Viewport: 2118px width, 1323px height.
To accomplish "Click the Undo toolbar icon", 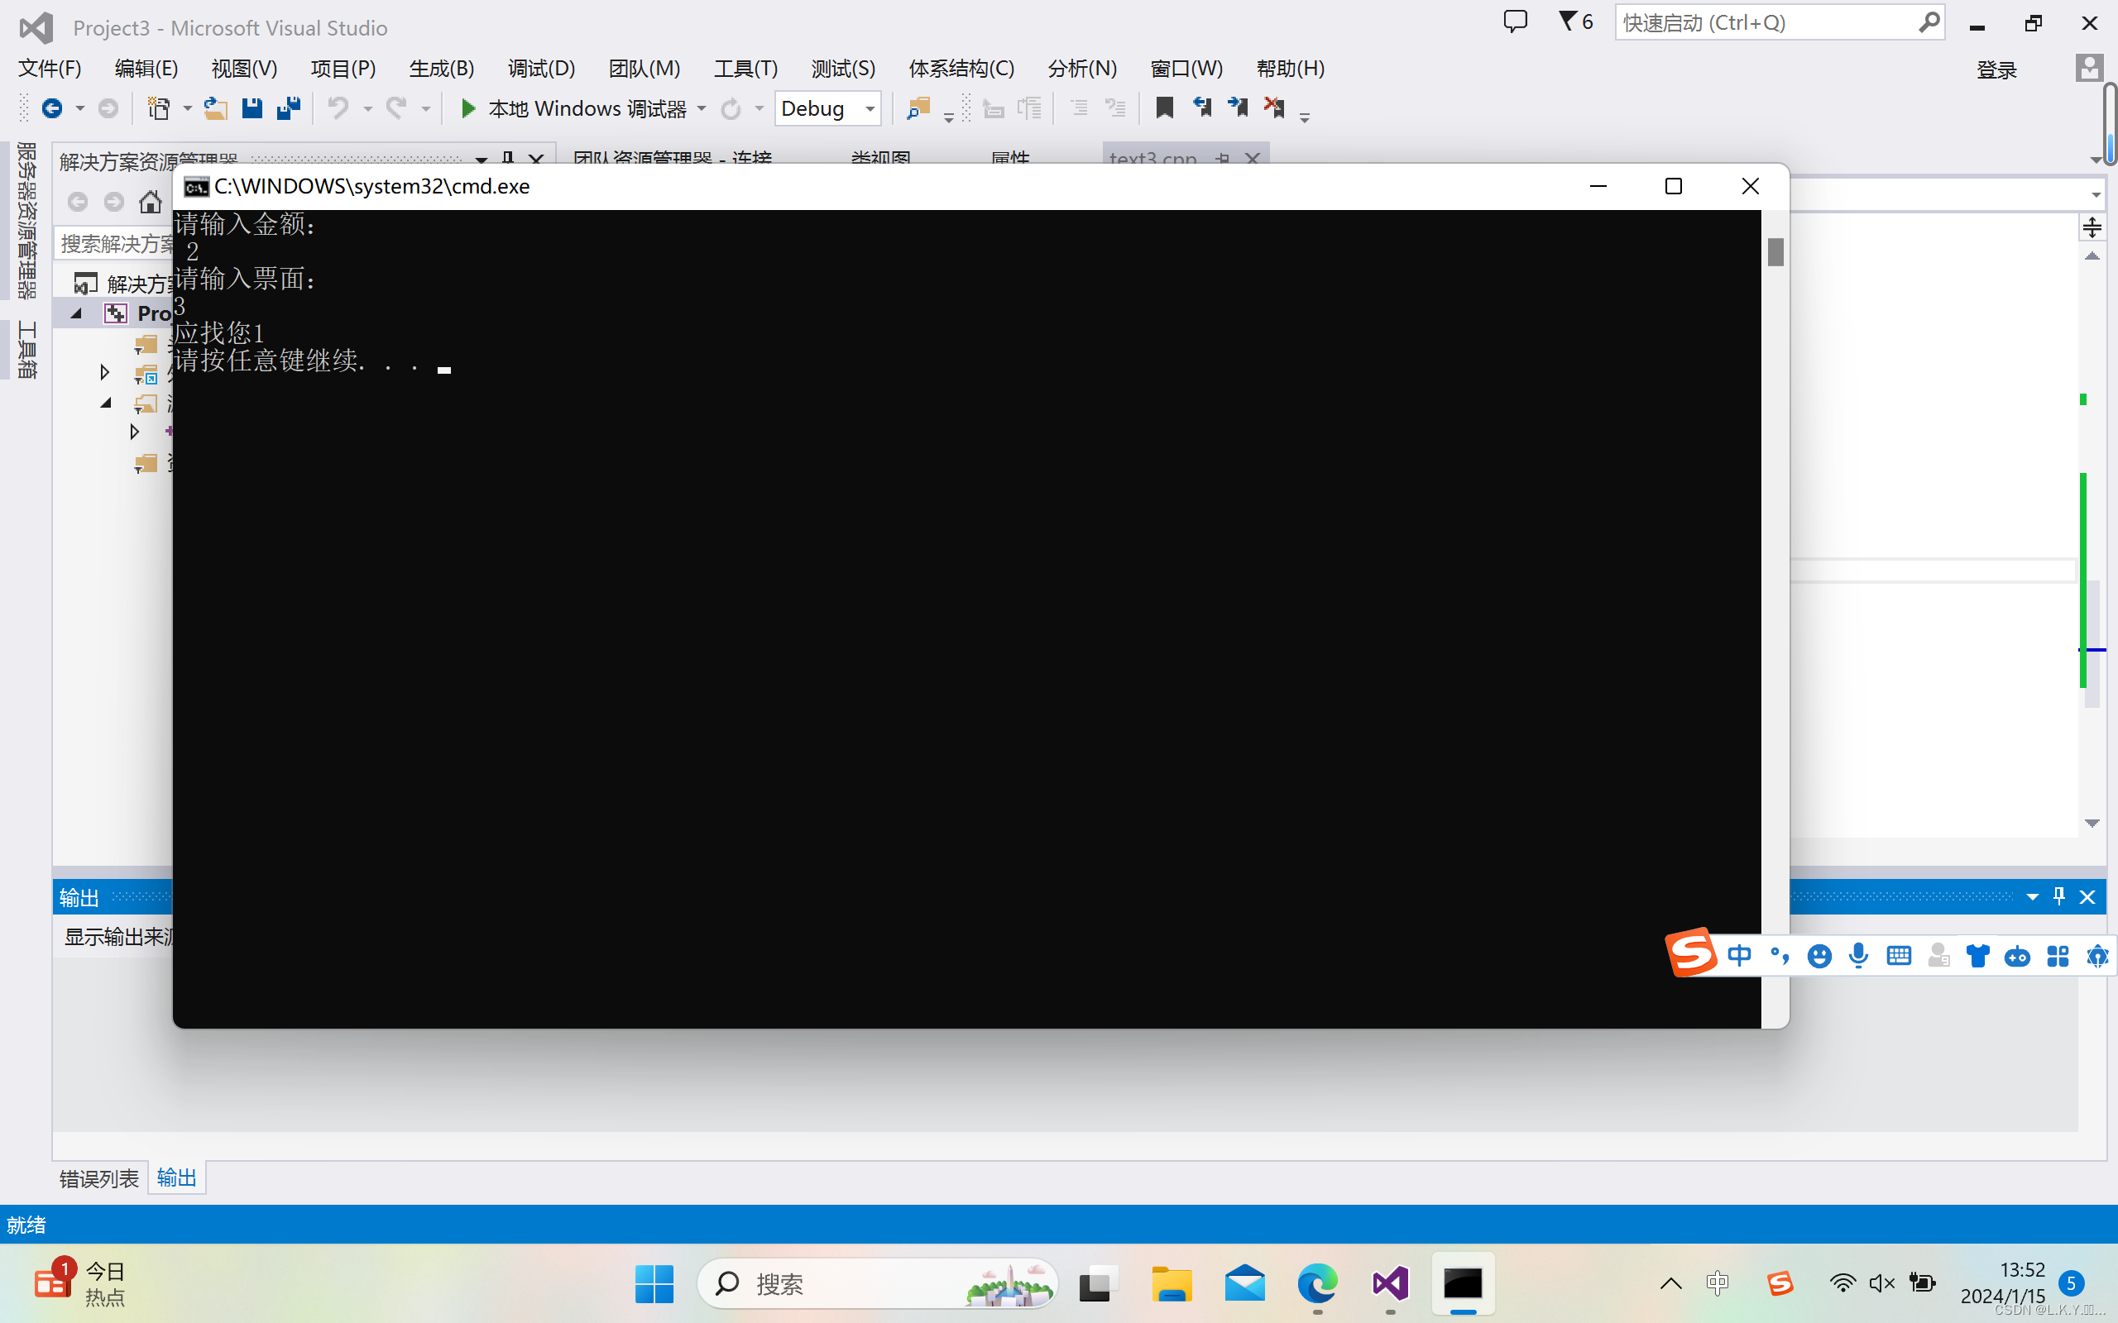I will click(x=338, y=108).
